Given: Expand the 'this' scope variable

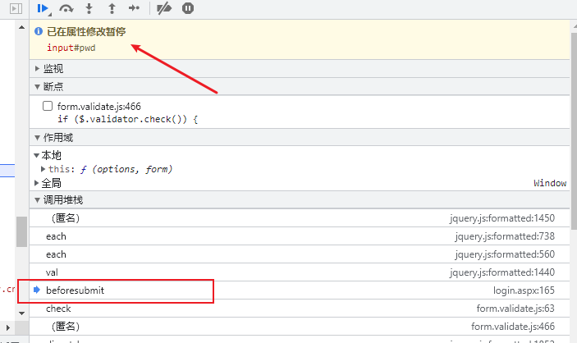Looking at the screenshot, I should 43,169.
